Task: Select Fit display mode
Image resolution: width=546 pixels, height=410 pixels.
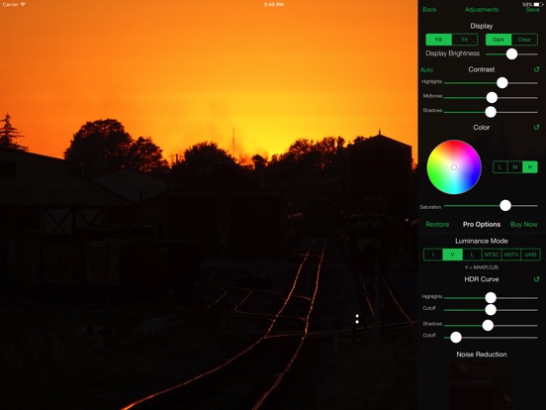Action: tap(465, 40)
